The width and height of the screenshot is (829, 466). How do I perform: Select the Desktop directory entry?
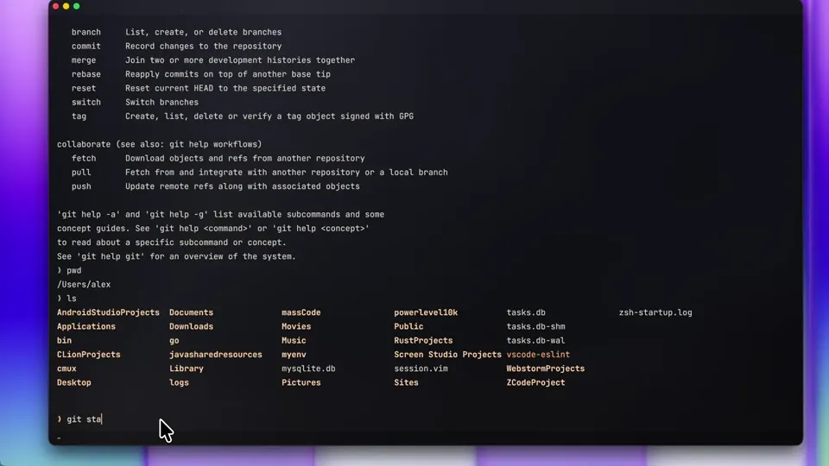[x=74, y=382]
